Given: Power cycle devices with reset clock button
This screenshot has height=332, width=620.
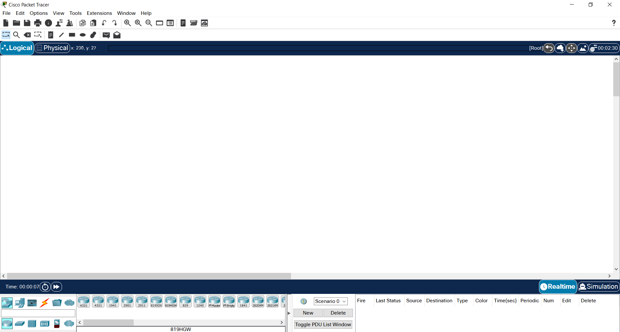Looking at the screenshot, I should click(45, 287).
